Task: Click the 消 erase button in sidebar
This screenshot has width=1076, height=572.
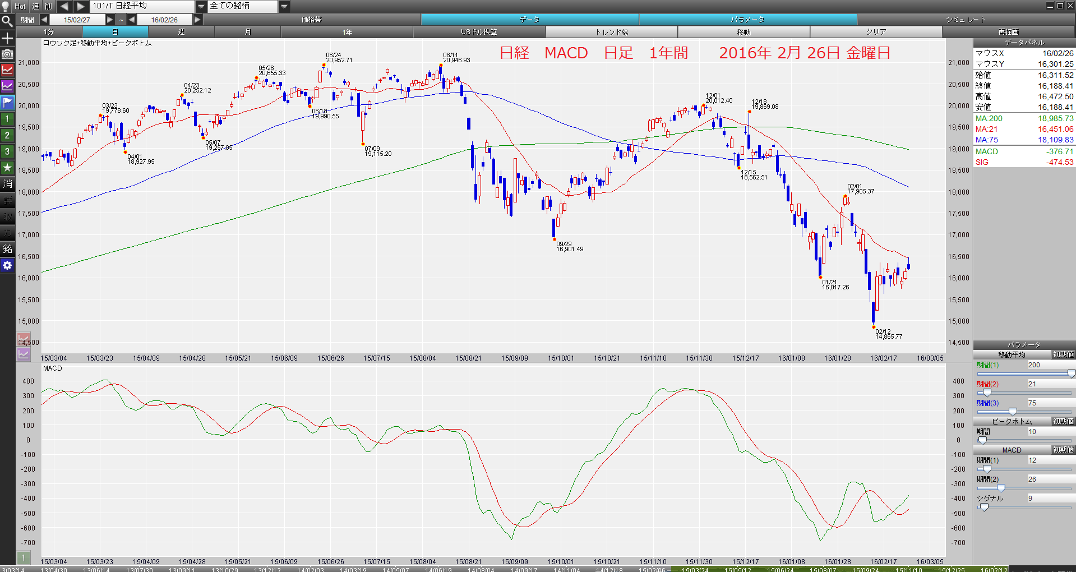Action: [7, 184]
